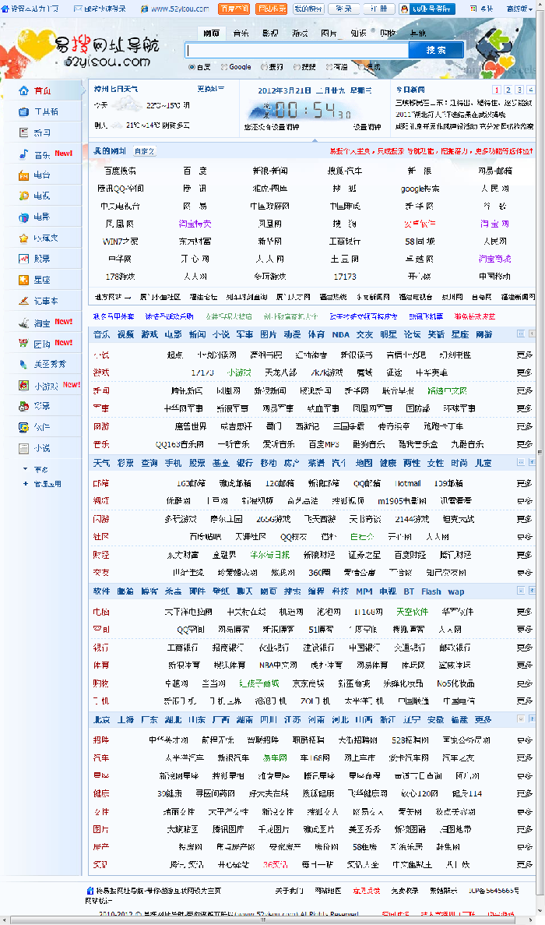Viewport: 545px width, 925px height.
Task: Go to news page 2 in 今日新闻
Action: (508, 90)
